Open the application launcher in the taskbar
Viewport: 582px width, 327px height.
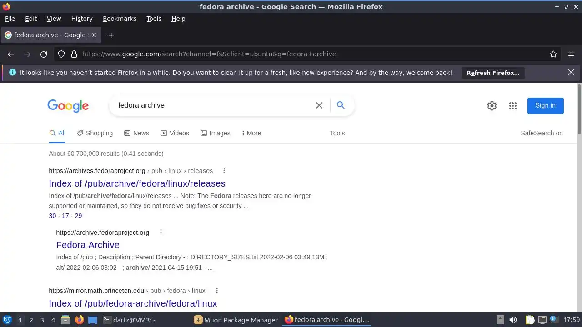coord(7,320)
